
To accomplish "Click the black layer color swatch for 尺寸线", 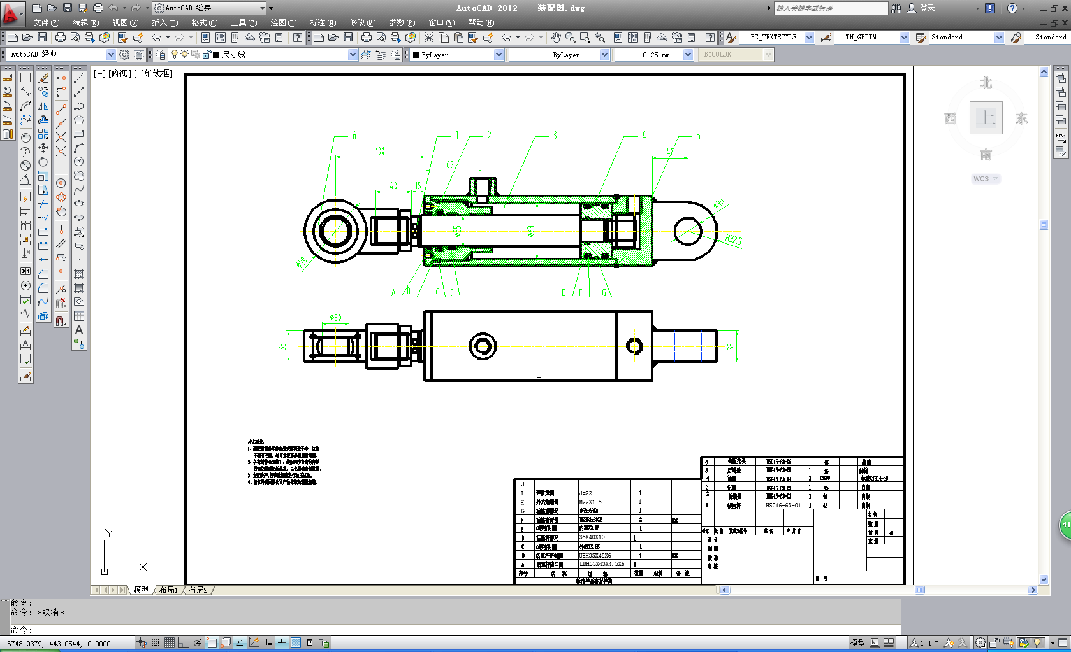I will (x=216, y=55).
